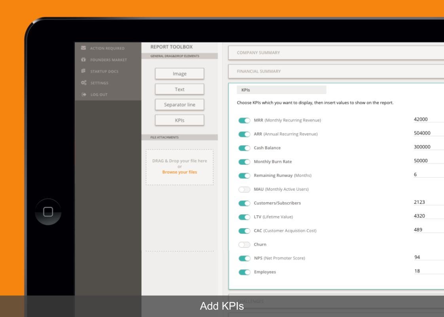The image size is (444, 317).
Task: Click the LTV value field 4320
Action: pyautogui.click(x=429, y=216)
